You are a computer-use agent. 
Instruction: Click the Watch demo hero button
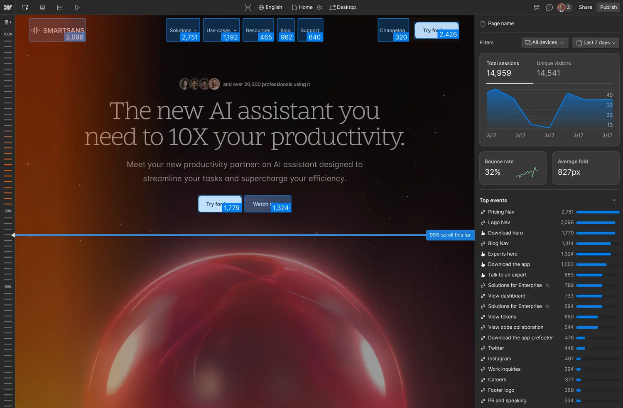(x=268, y=204)
